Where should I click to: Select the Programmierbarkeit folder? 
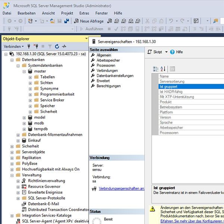(x=57, y=94)
